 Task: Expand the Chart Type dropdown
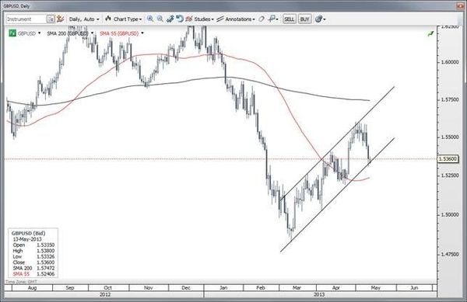[124, 19]
